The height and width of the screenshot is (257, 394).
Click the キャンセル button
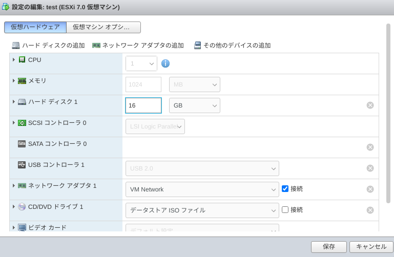tap(371, 247)
